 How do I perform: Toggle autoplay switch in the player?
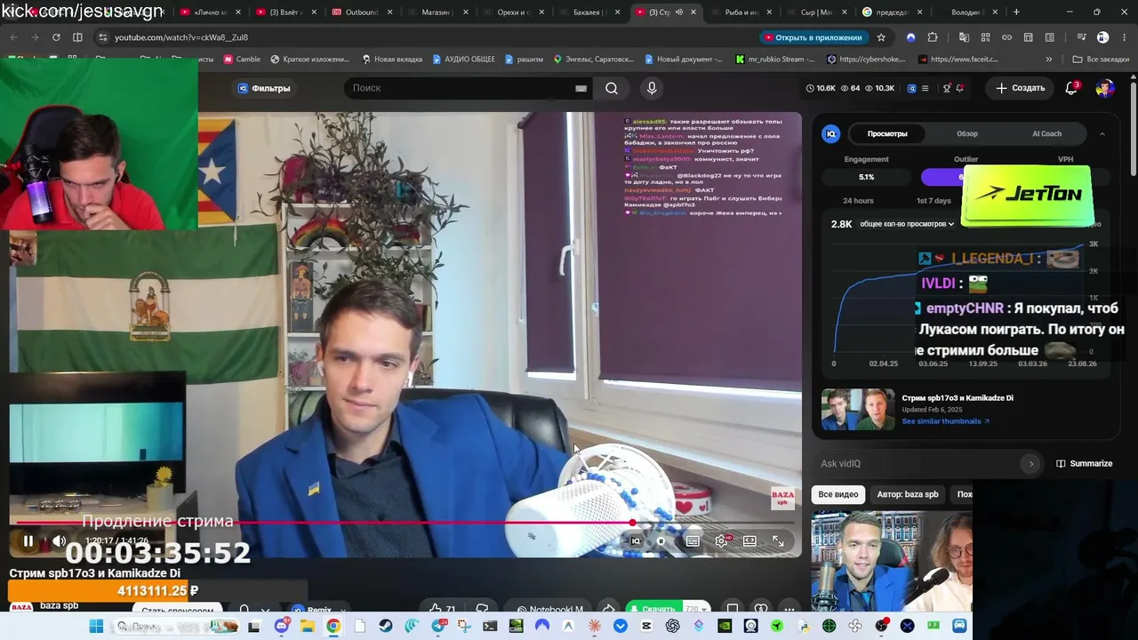[x=661, y=540]
